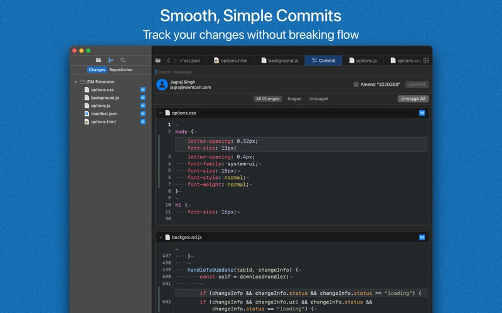Image resolution: width=502 pixels, height=313 pixels.
Task: Click the folder icon left of tab bar
Action: 158,60
